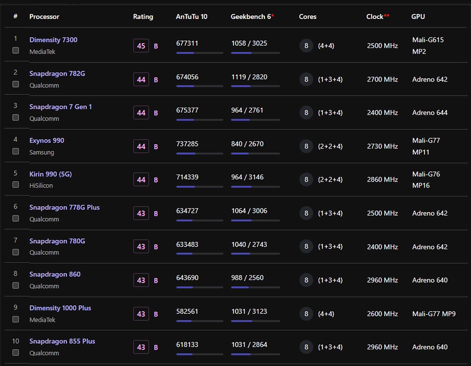Viewport: 471px width, 366px height.
Task: Check the Kirin 990 (5G) row checkbox
Action: pos(15,185)
